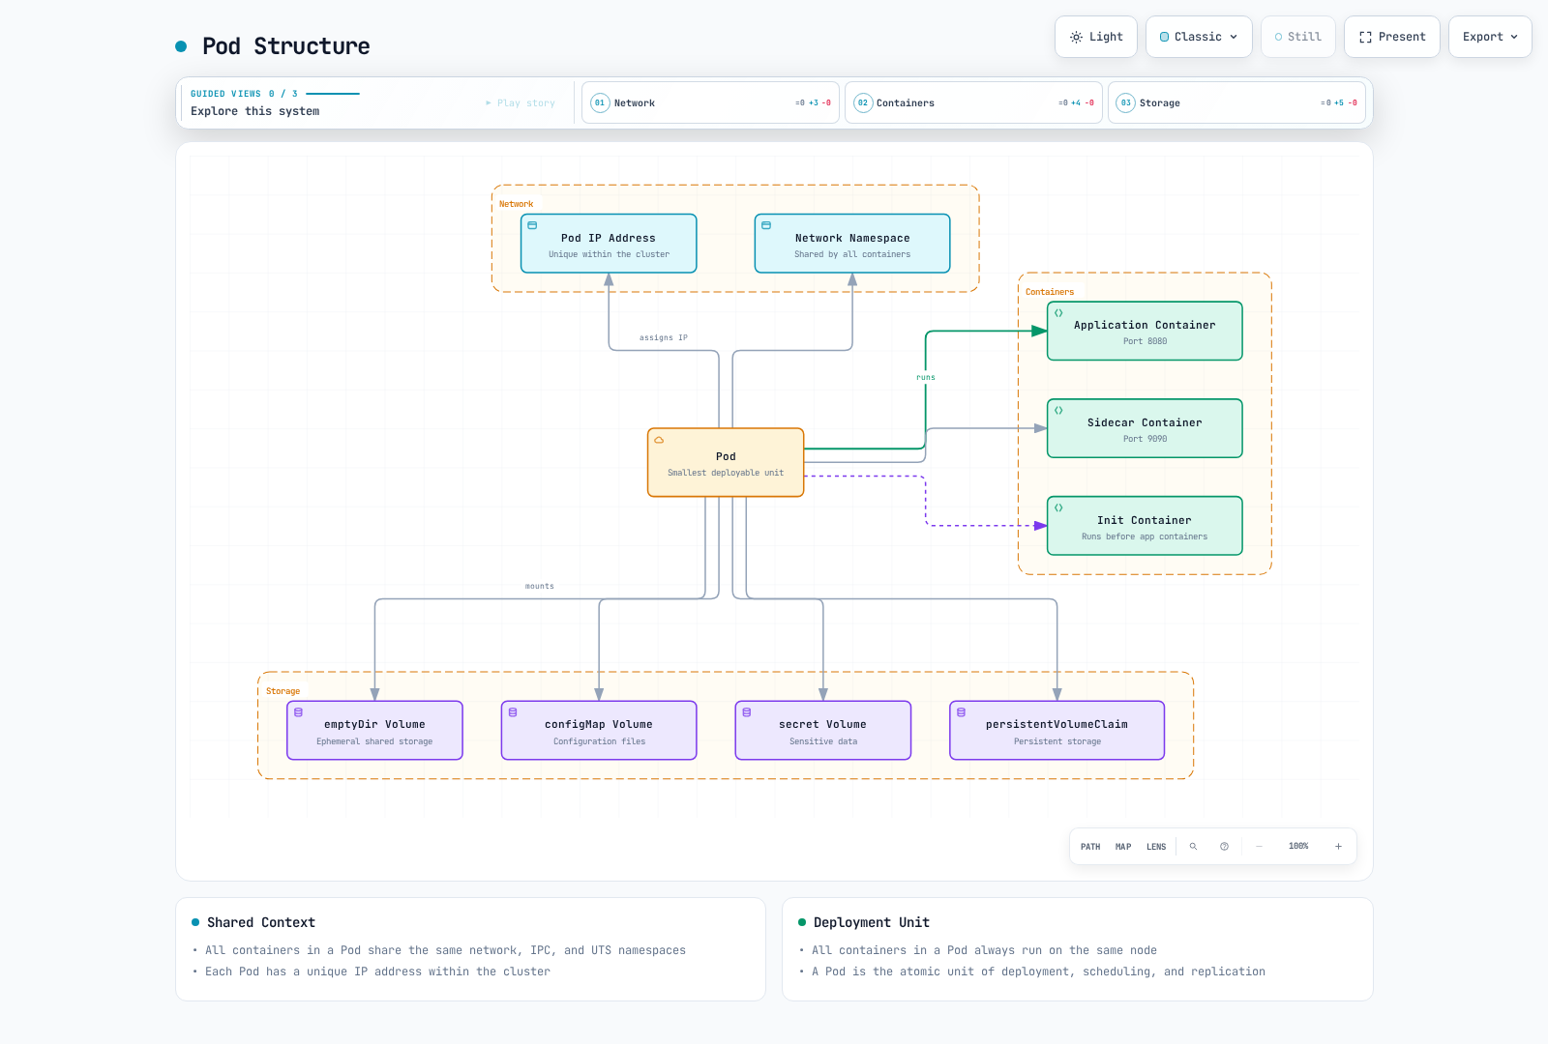This screenshot has width=1548, height=1044.
Task: Click database icon on secret Volume node
Action: (747, 712)
